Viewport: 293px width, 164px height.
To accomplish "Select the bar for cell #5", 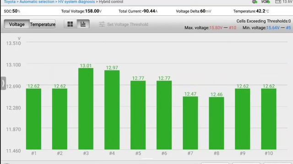I will click(x=138, y=115).
